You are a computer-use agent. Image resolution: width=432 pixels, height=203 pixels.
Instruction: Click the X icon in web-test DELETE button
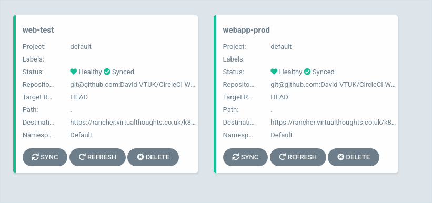140,157
